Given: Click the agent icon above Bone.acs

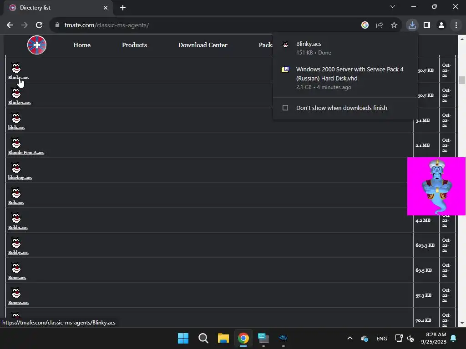Looking at the screenshot, I should pyautogui.click(x=16, y=267).
